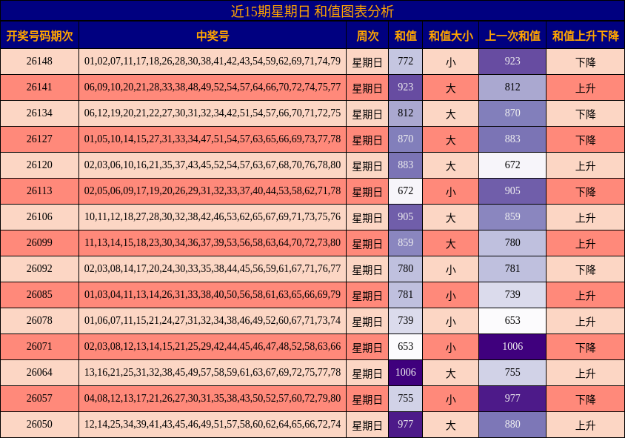Viewport: 625px width, 438px height.
Task: Click the 和值上升下降 column header
Action: [x=585, y=36]
